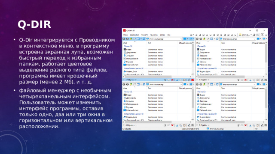This screenshot has height=154, width=275.
Task: Click red X delete in bottom-left pane
Action: [x=172, y=125]
